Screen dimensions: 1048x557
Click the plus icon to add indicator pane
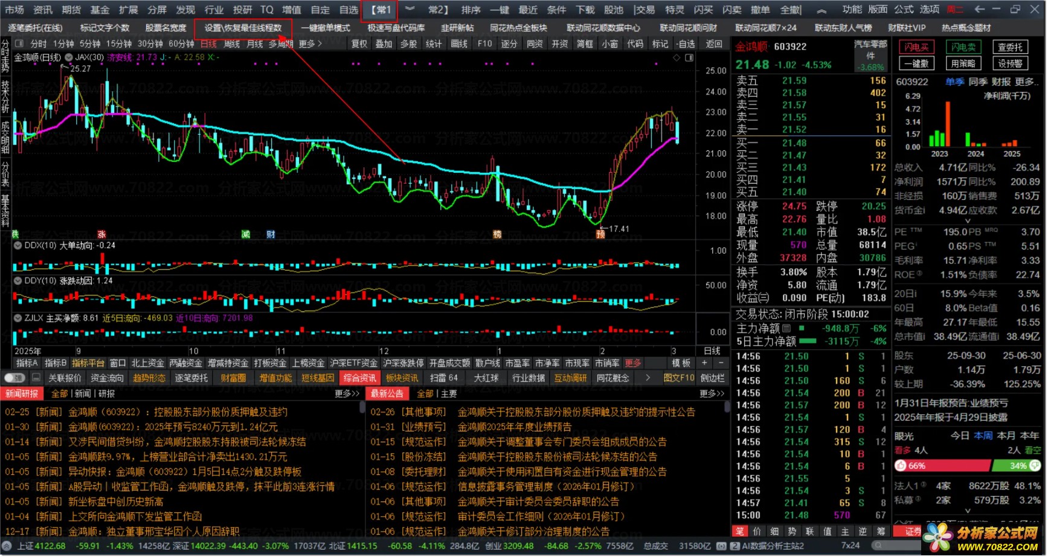(x=704, y=363)
